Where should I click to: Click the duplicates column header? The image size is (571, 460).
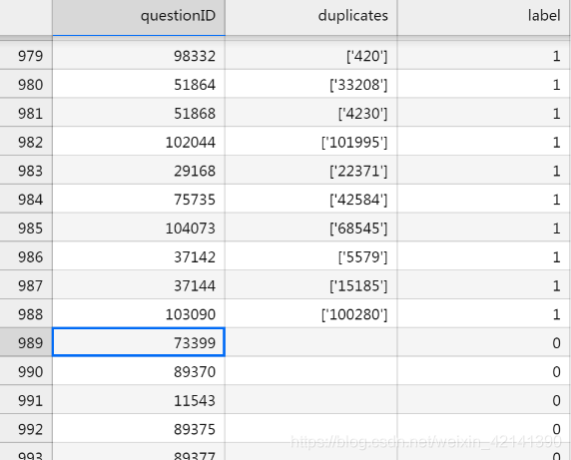[x=311, y=18]
